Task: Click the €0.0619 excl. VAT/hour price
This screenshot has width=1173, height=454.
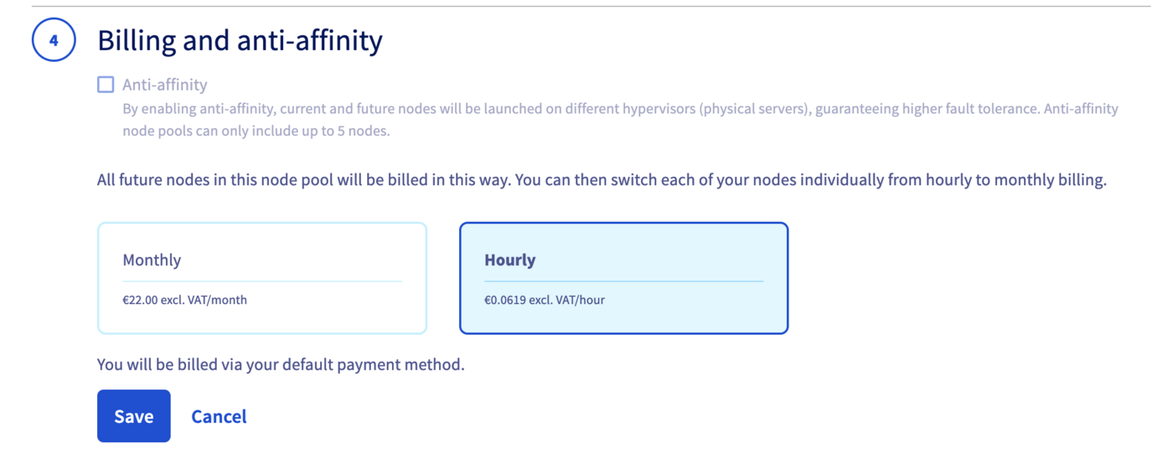Action: 544,300
